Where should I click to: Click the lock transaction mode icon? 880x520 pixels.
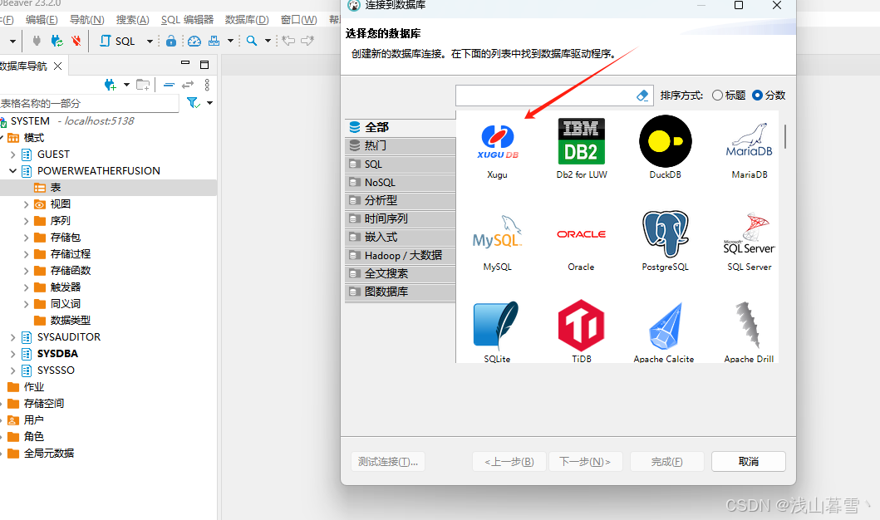tap(171, 41)
